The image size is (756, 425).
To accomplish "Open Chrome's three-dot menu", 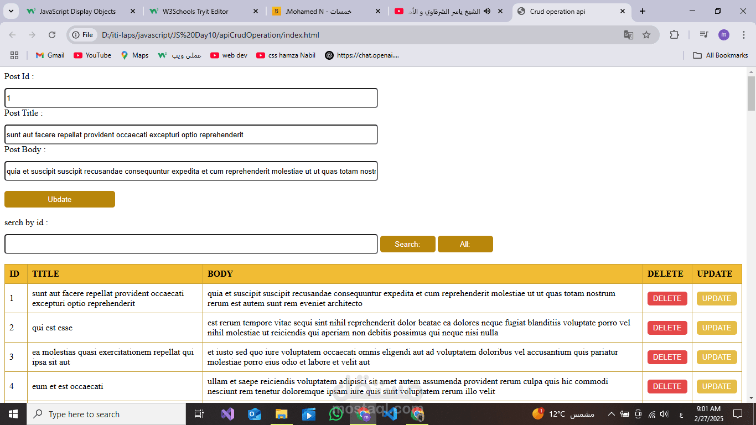I will click(743, 35).
